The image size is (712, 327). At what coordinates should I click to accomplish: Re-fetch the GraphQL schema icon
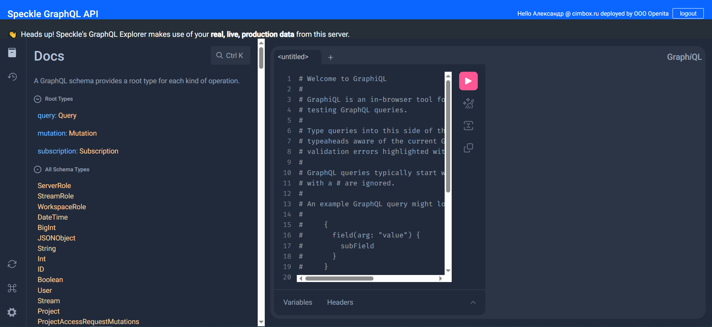point(12,264)
